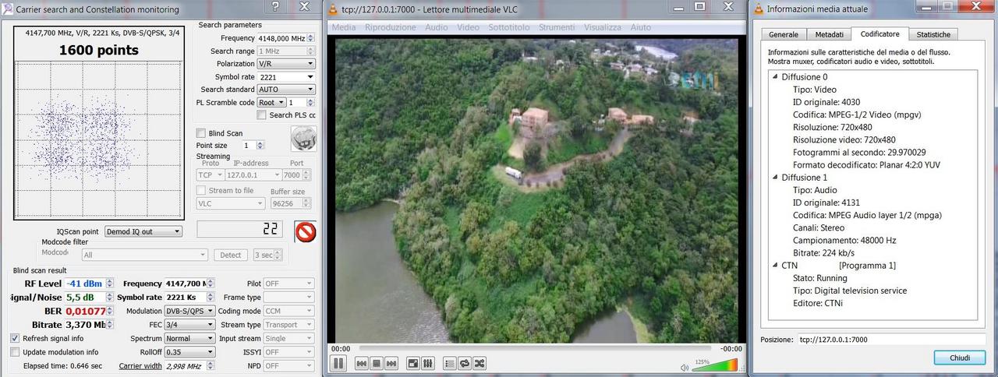
Task: Check Update modulation info
Action: click(x=16, y=352)
